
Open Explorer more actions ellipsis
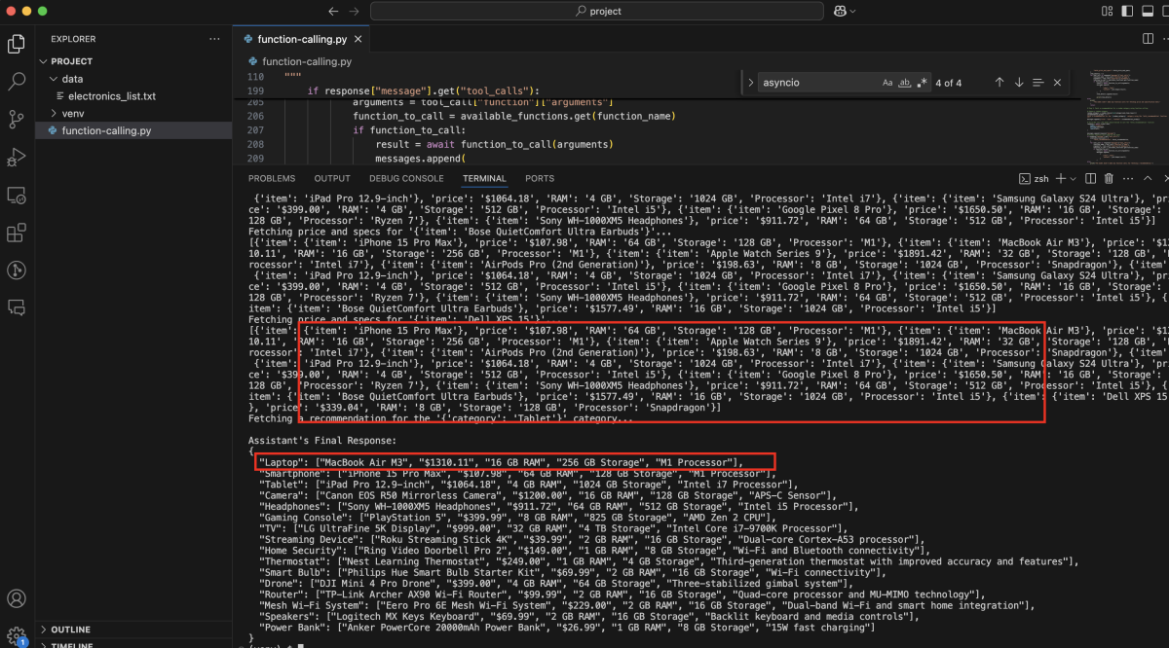pos(214,39)
